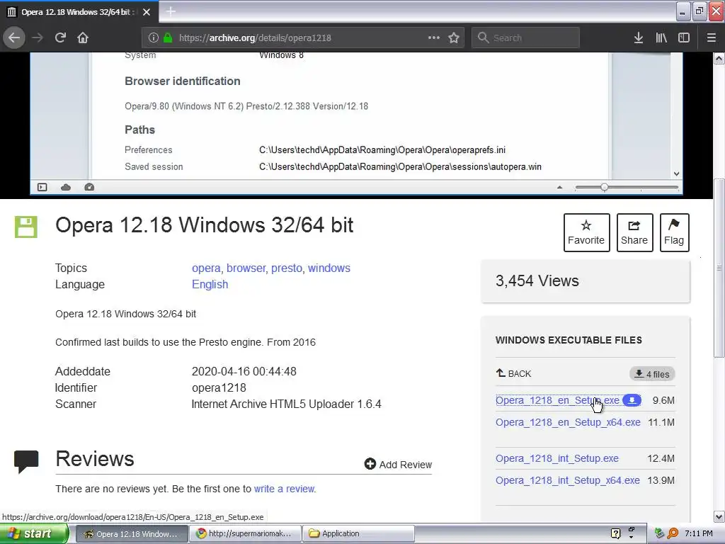Switch to Opera 12.18 taskbar window
Image resolution: width=725 pixels, height=544 pixels.
point(131,534)
